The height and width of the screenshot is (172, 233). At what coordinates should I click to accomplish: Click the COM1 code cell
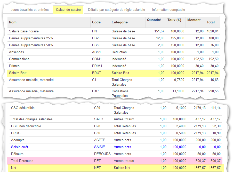[97, 59]
